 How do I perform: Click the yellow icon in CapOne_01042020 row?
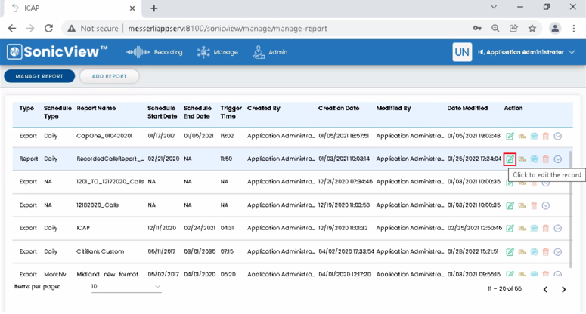click(522, 137)
